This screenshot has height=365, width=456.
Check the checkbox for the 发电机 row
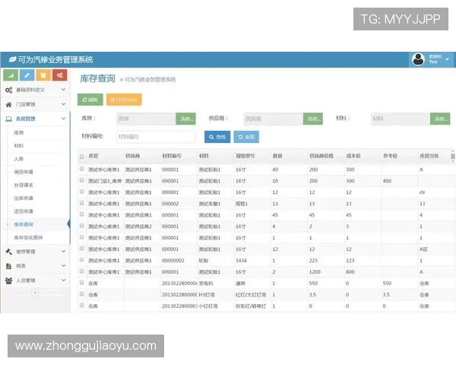coord(82,283)
